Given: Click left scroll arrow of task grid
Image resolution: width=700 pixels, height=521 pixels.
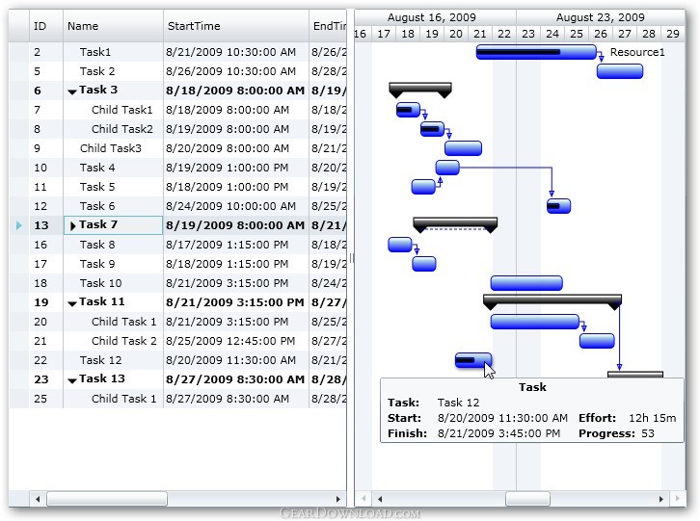Looking at the screenshot, I should point(38,499).
